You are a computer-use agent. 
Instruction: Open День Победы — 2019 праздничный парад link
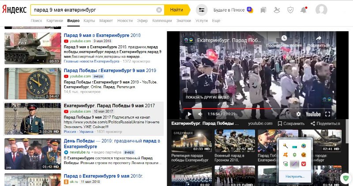click(112, 144)
